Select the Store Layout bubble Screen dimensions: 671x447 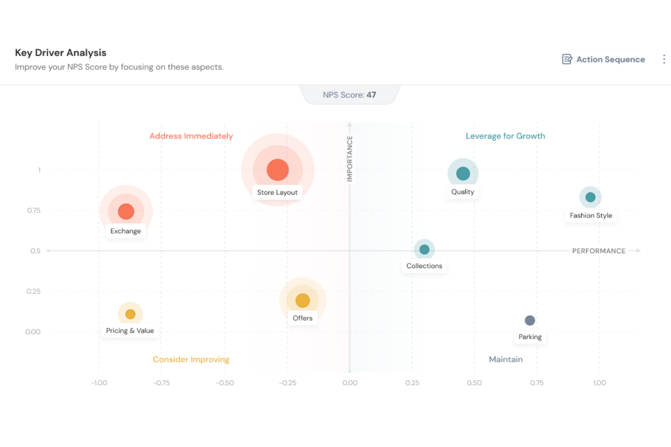coord(277,169)
